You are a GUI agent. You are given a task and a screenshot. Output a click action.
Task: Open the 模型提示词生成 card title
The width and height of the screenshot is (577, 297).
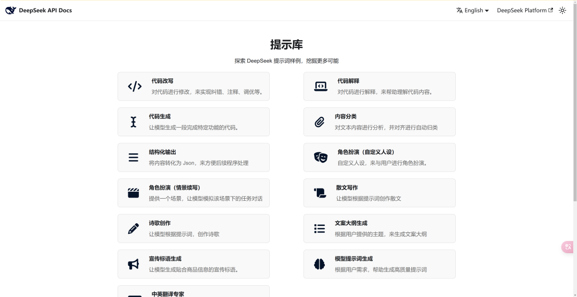tap(354, 259)
